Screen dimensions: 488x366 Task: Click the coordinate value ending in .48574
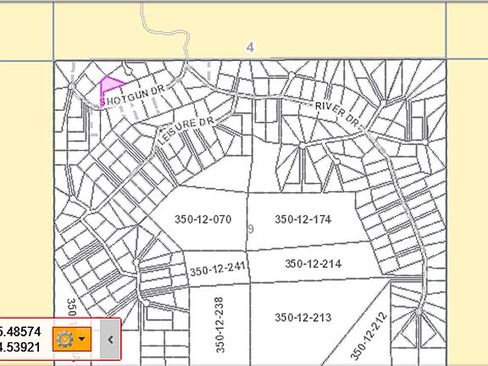pyautogui.click(x=20, y=332)
